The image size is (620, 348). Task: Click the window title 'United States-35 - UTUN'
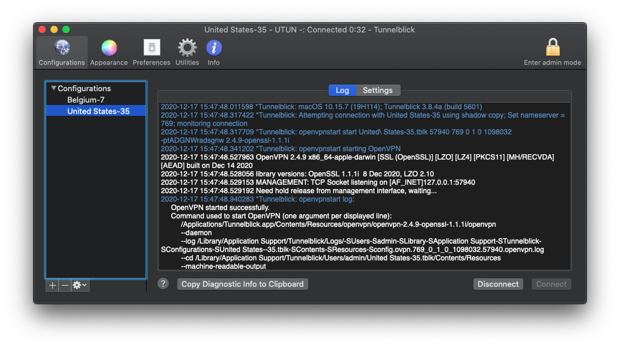coord(309,29)
